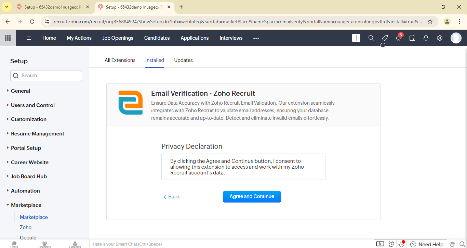
Task: Click Agree and Continue button
Action: [252, 197]
